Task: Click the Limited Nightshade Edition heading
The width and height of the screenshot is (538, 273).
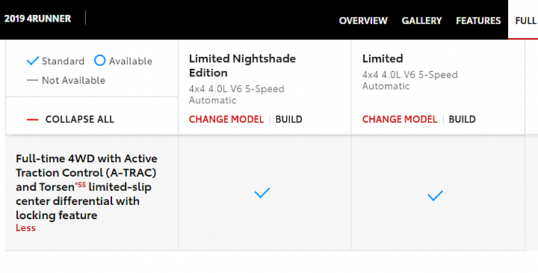Action: (x=242, y=66)
